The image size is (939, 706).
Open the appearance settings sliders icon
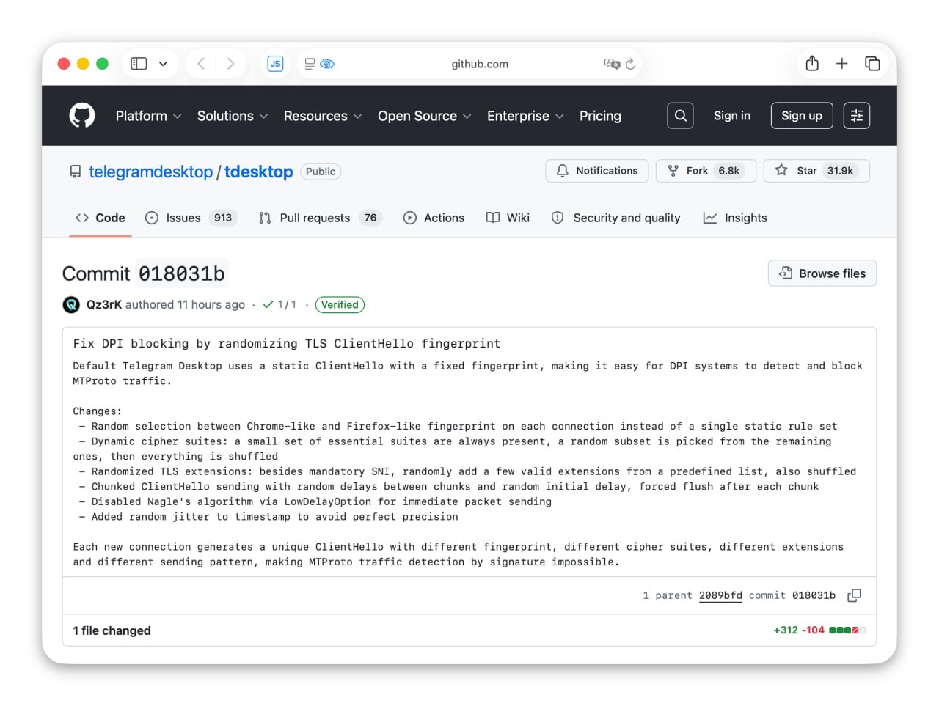point(857,116)
